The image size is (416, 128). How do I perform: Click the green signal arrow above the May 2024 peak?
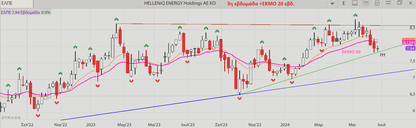[355, 15]
